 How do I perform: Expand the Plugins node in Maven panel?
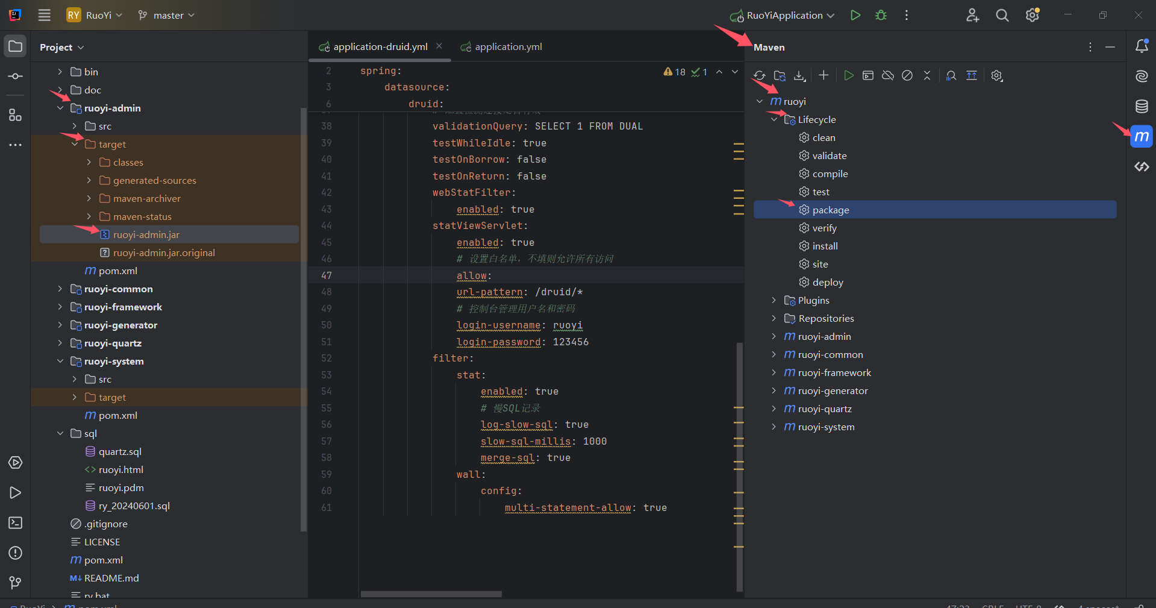point(774,300)
